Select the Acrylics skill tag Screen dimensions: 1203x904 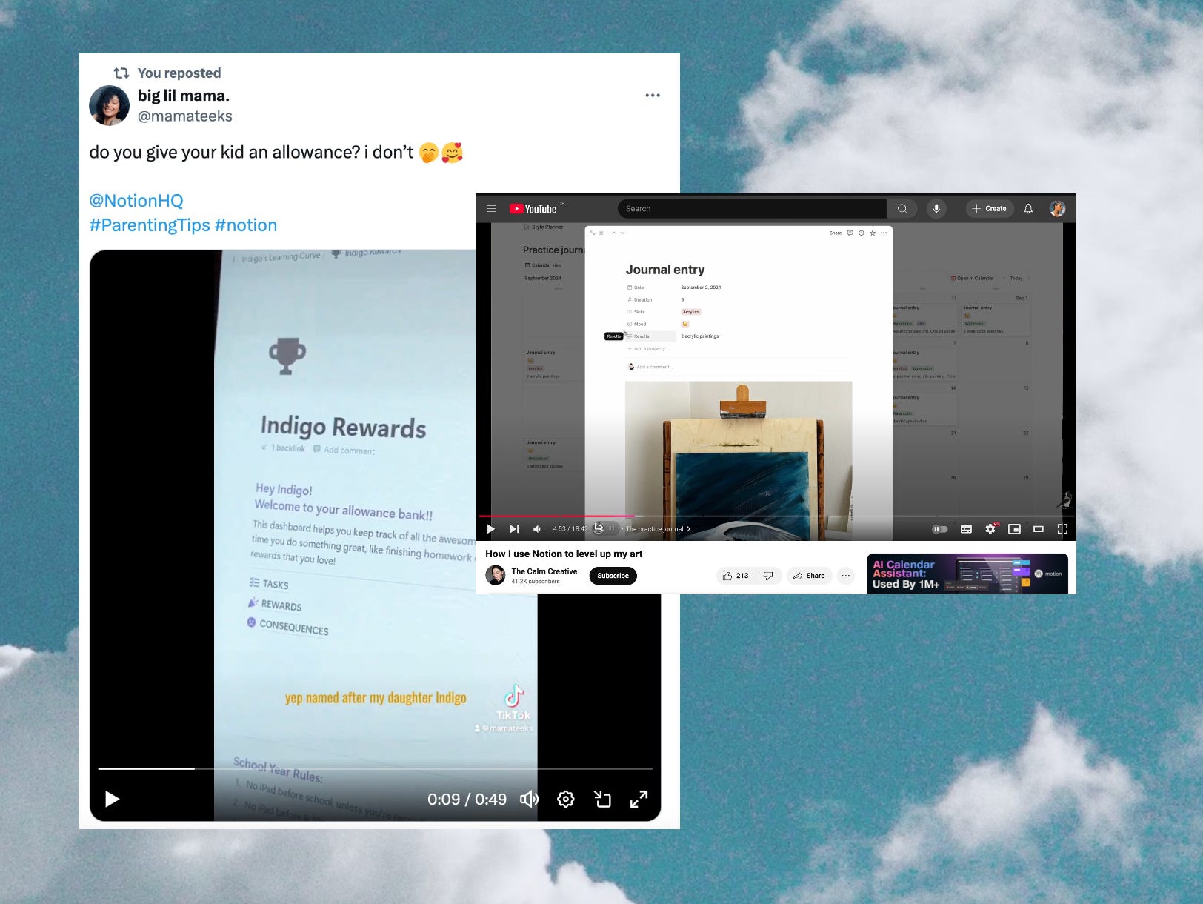(x=691, y=312)
